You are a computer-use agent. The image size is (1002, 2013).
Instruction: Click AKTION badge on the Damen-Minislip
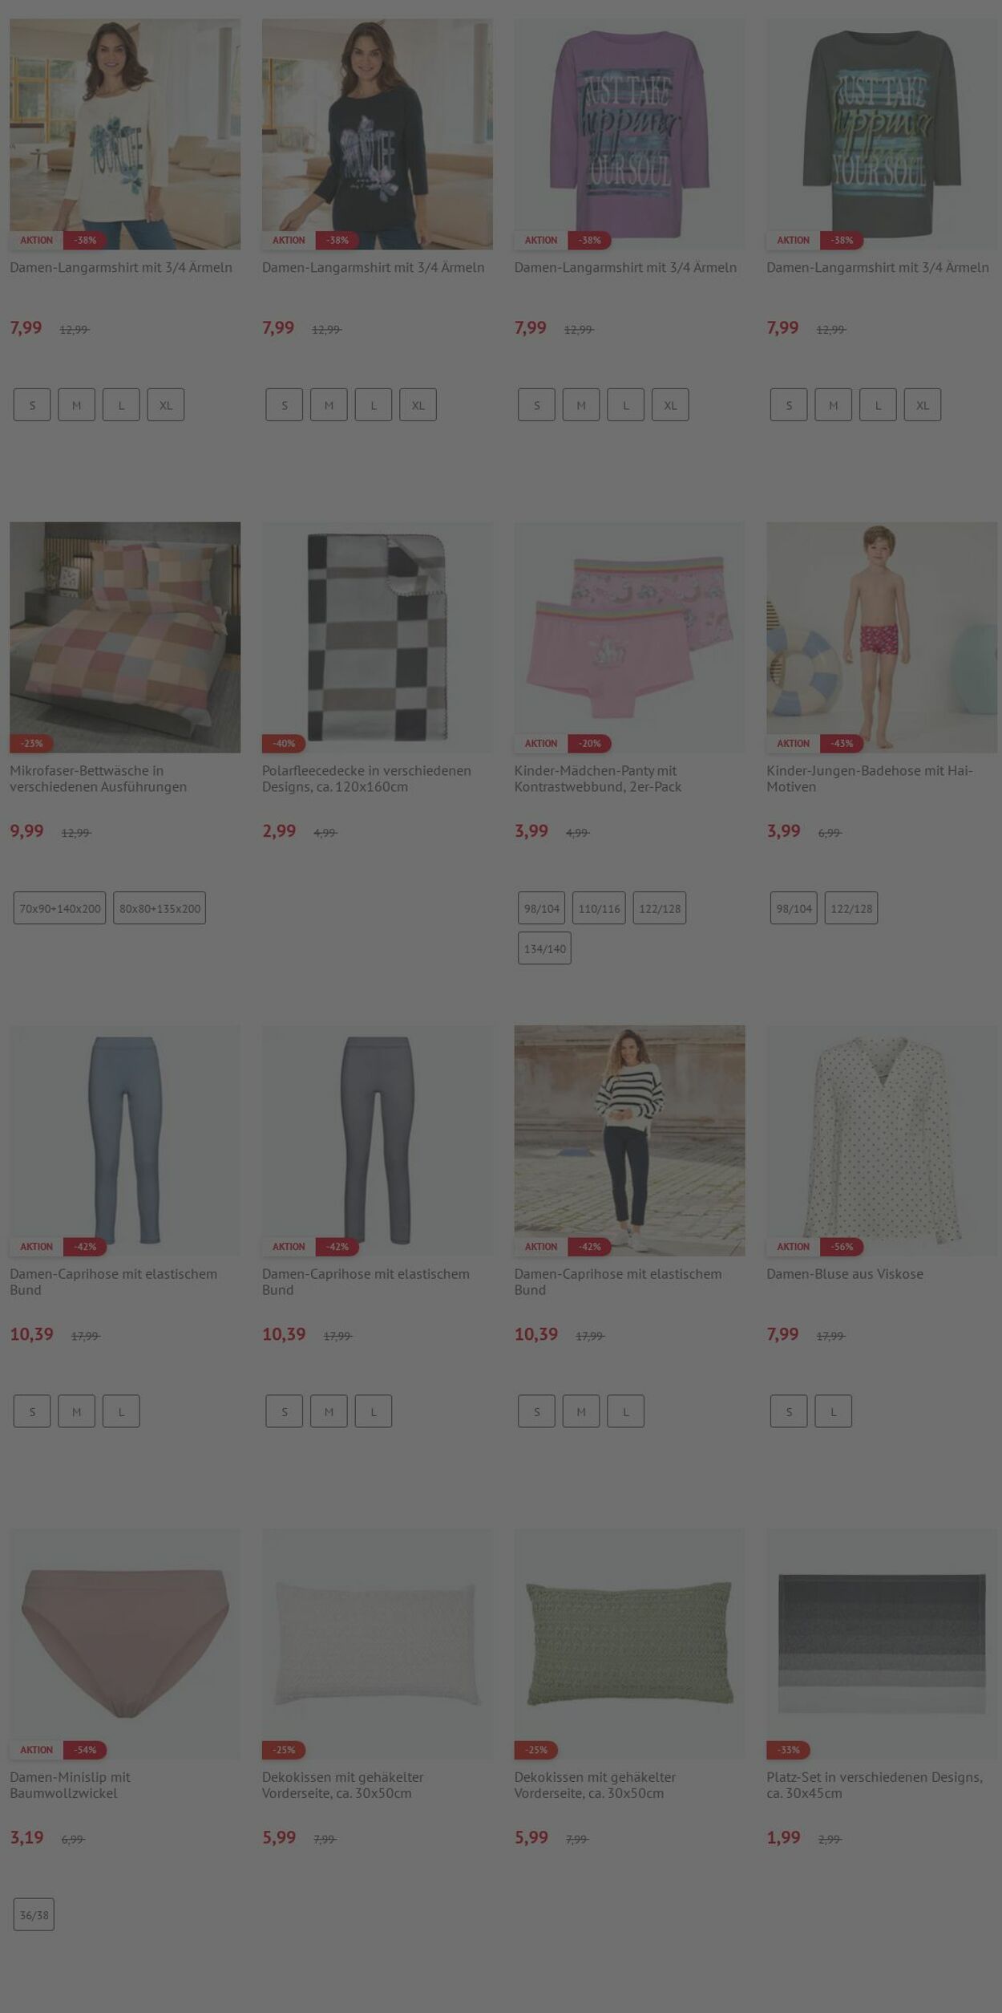click(36, 1750)
